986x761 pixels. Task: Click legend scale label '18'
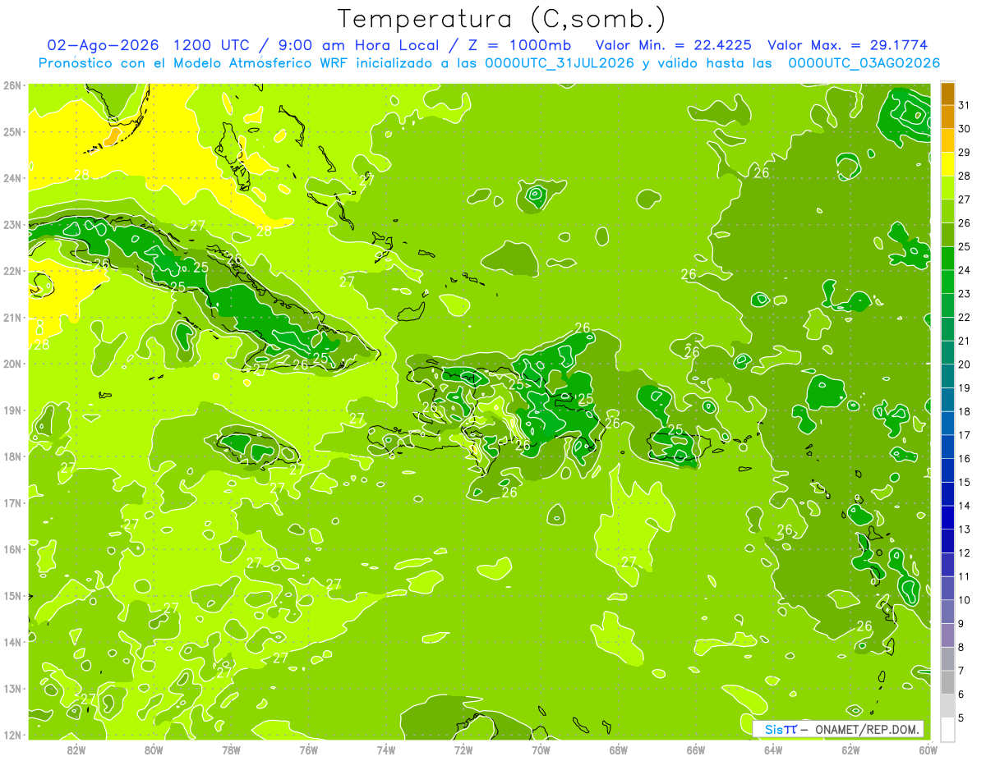(965, 411)
